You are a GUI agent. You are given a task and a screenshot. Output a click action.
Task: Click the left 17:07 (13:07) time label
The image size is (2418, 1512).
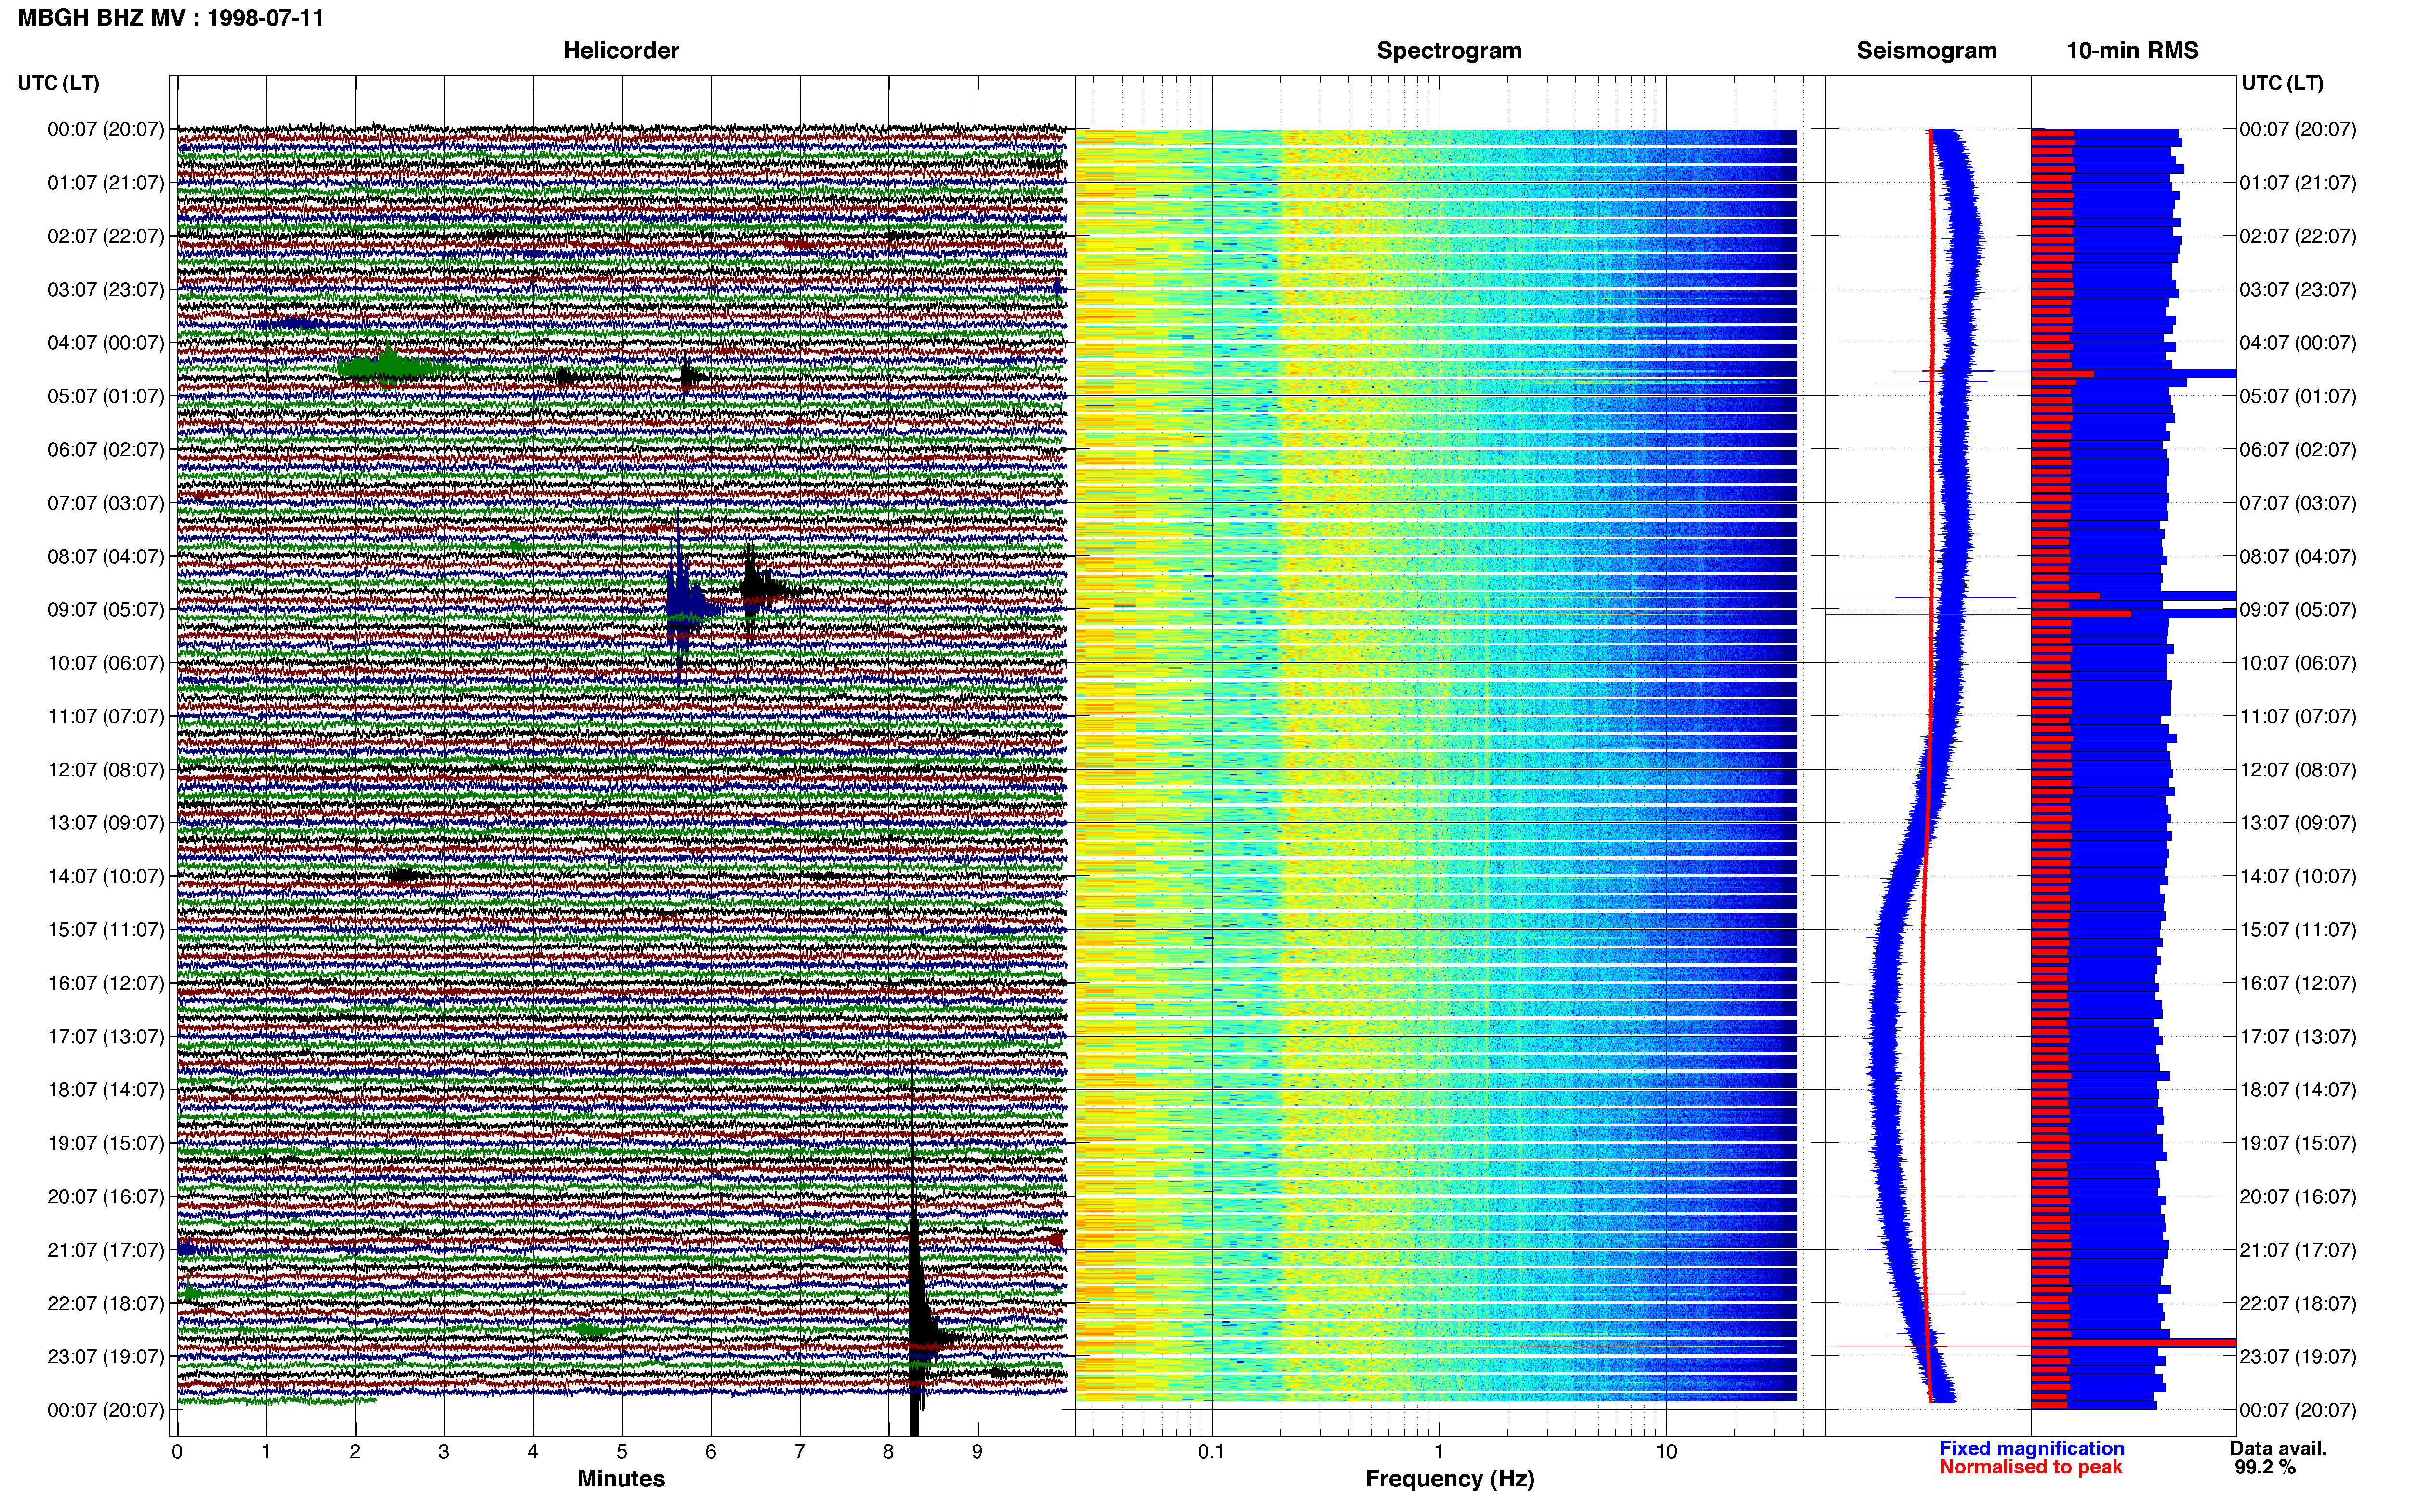point(106,1036)
